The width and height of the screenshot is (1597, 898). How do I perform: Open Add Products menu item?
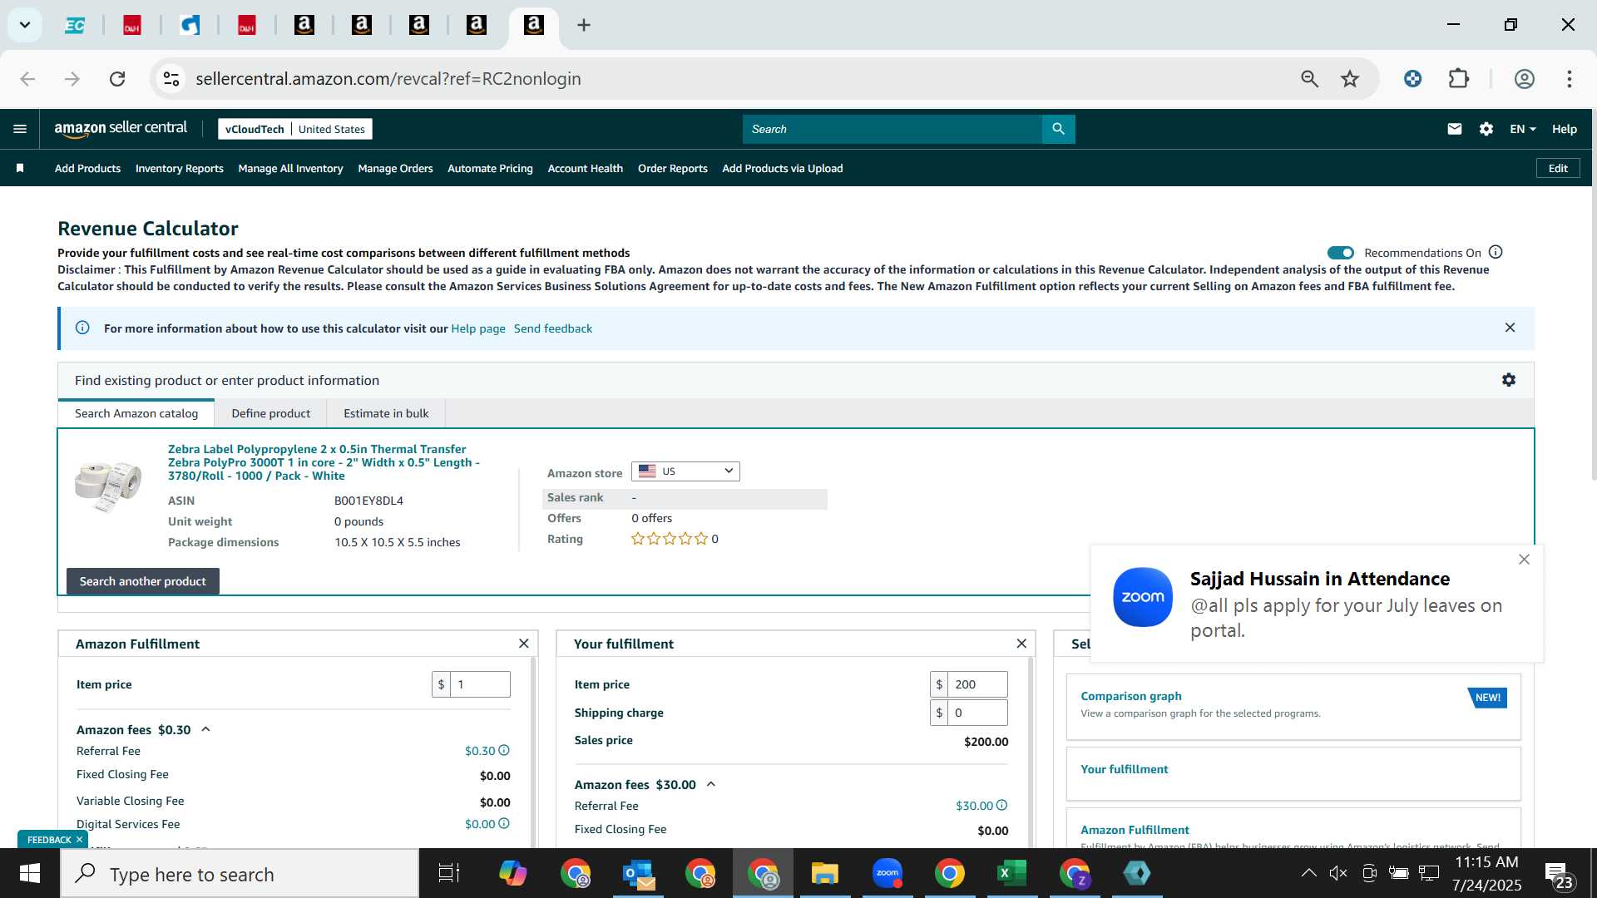(x=87, y=168)
